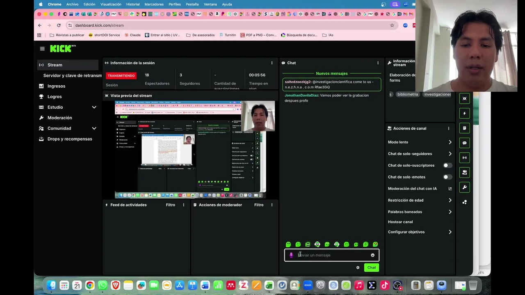The image size is (525, 295).
Task: Open Zoom from the dock
Action: [308, 285]
